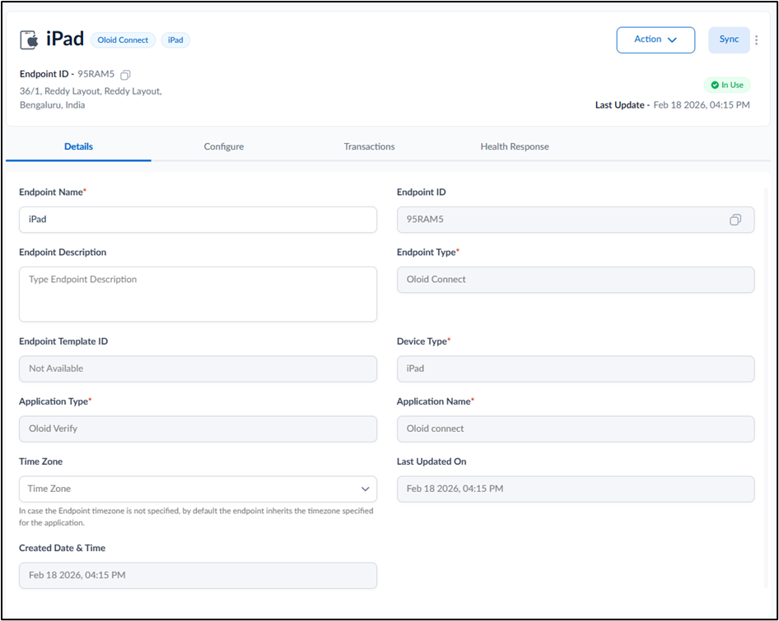Click the green In Use check icon

click(x=715, y=85)
